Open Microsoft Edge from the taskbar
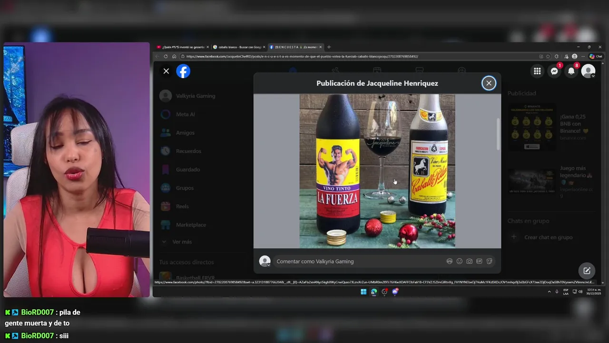 [374, 292]
